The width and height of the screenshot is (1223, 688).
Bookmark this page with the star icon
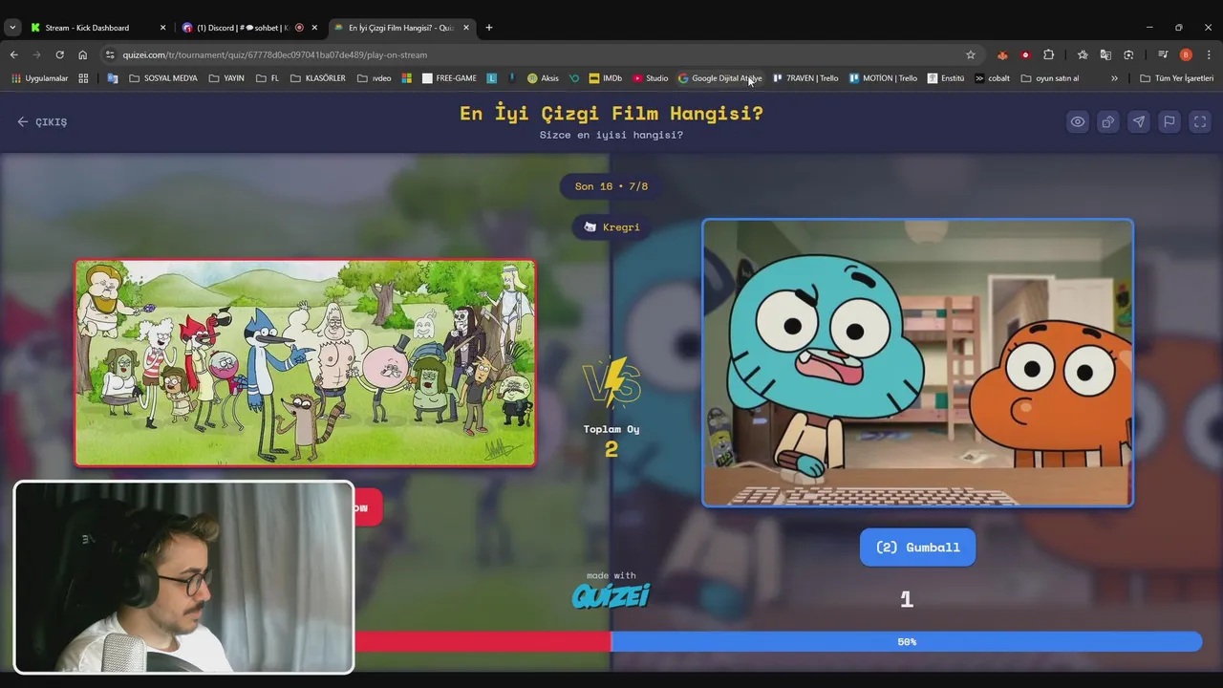[971, 54]
